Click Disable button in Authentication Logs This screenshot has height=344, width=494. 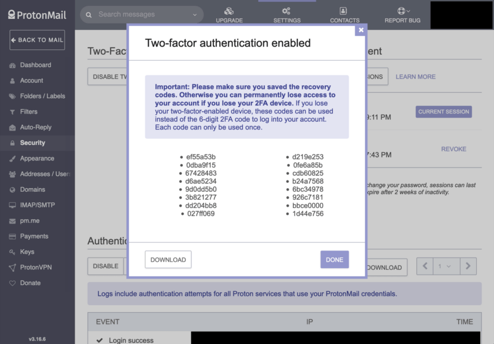click(105, 266)
